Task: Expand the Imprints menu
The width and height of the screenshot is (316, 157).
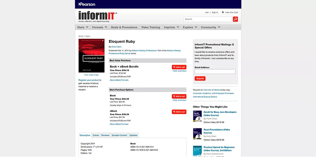Action: click(172, 27)
